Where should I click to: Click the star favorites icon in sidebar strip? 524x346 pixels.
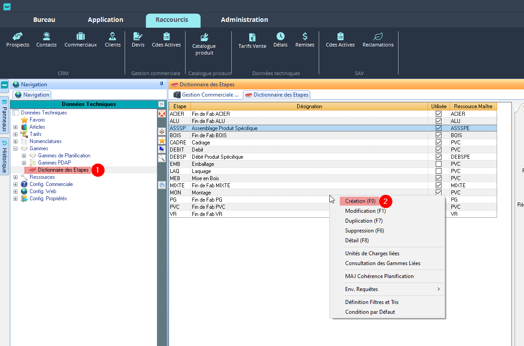(162, 140)
